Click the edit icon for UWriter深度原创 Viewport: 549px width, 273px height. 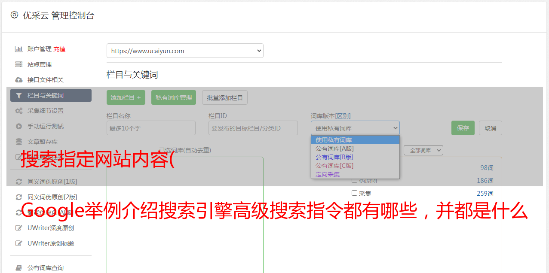18,228
